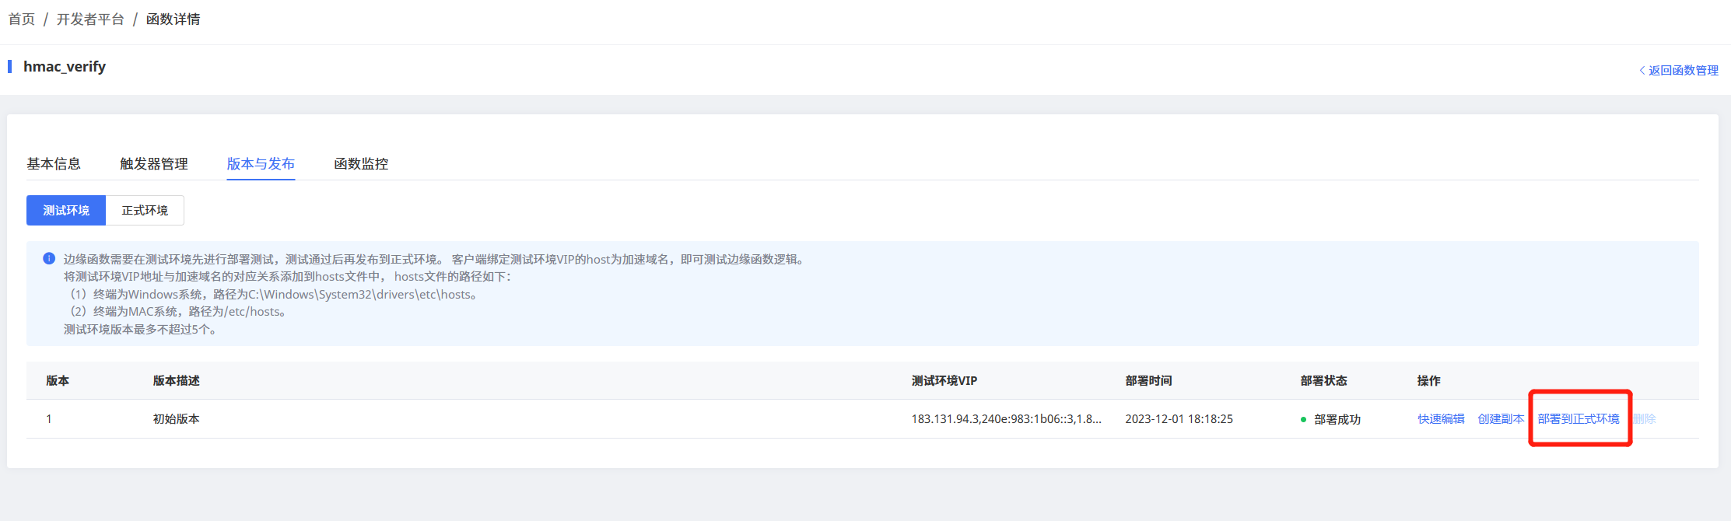Select 测试环境 environment button

coord(66,211)
